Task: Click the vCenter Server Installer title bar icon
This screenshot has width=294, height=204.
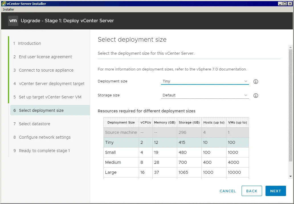Action: coord(4,4)
